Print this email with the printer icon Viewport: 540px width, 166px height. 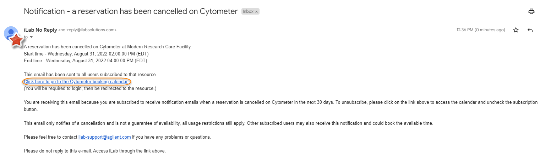531,11
